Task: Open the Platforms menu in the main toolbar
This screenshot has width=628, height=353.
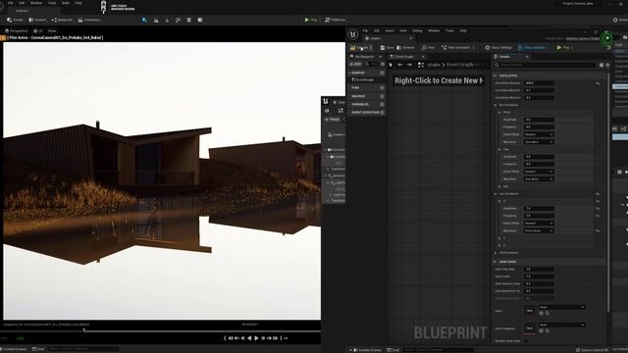Action: coord(336,20)
